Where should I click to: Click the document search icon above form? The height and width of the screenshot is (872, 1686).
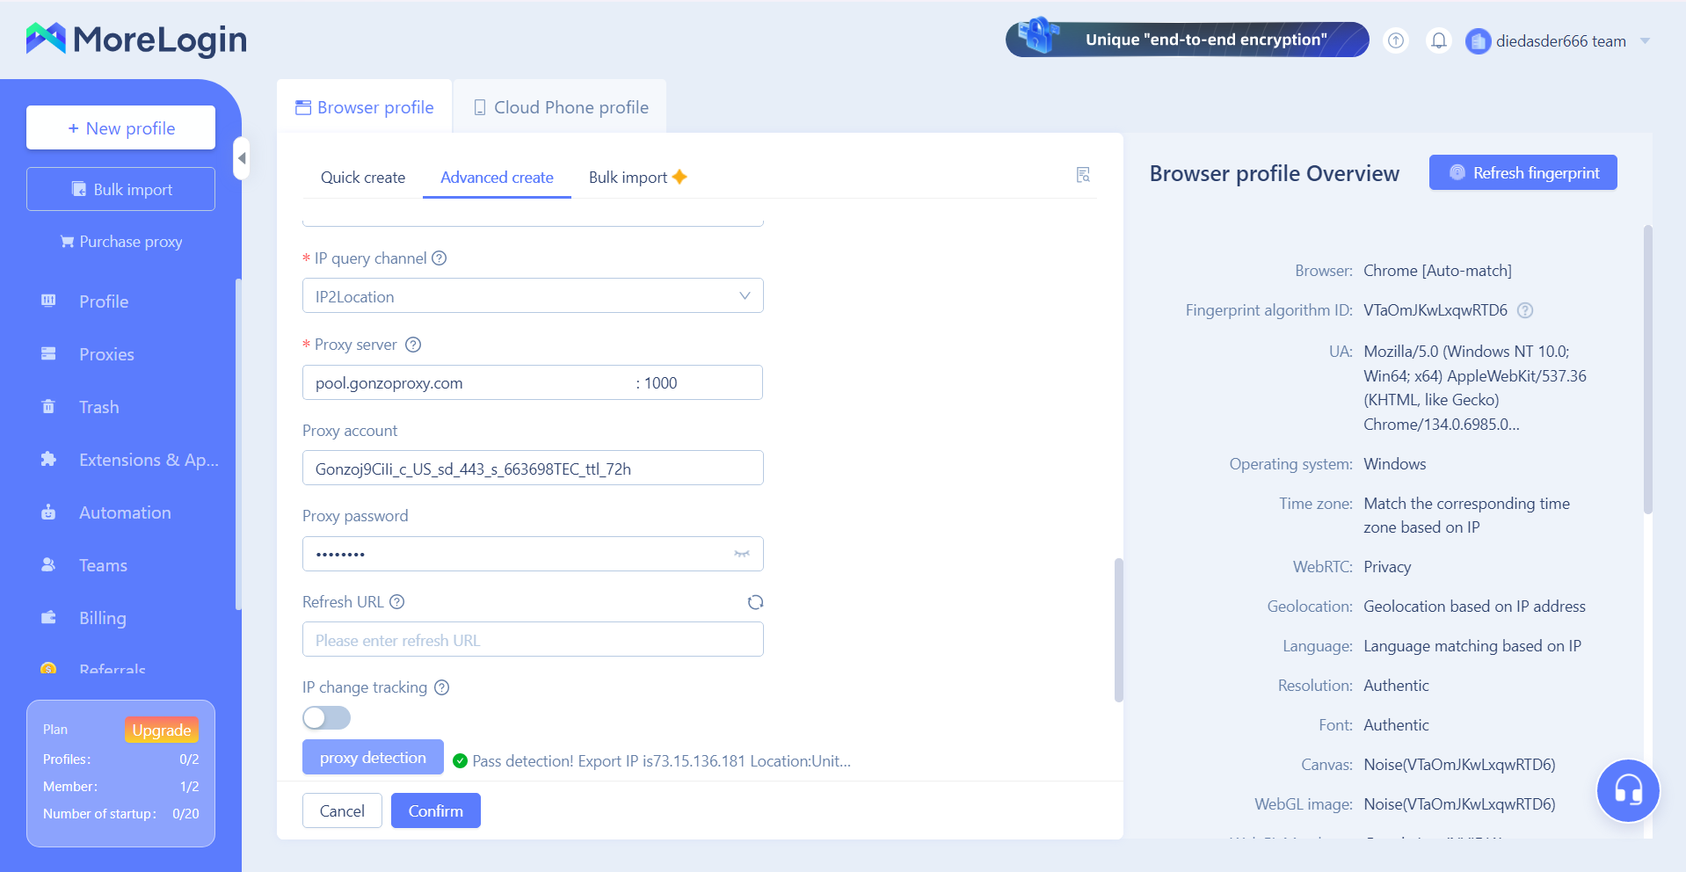tap(1083, 175)
